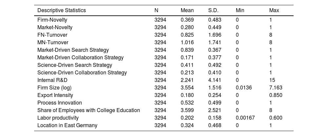Select the Min column header
Image resolution: width=328 pixels, height=136 pixels.
coord(240,10)
